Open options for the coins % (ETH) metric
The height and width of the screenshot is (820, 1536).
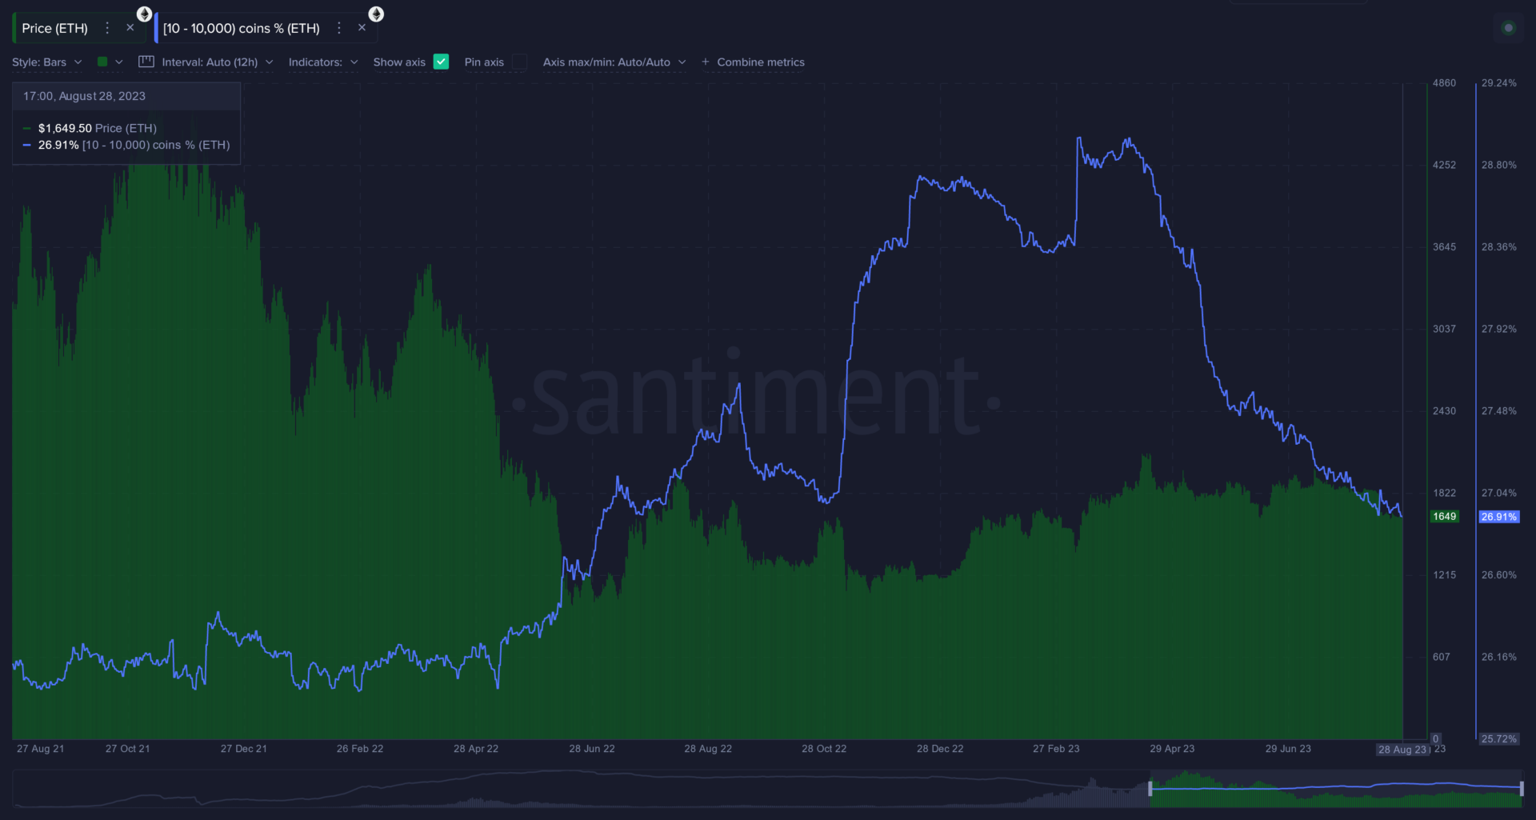tap(339, 28)
